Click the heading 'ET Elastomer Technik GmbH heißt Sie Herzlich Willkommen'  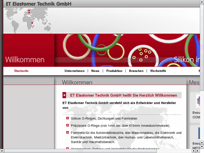click(x=123, y=95)
